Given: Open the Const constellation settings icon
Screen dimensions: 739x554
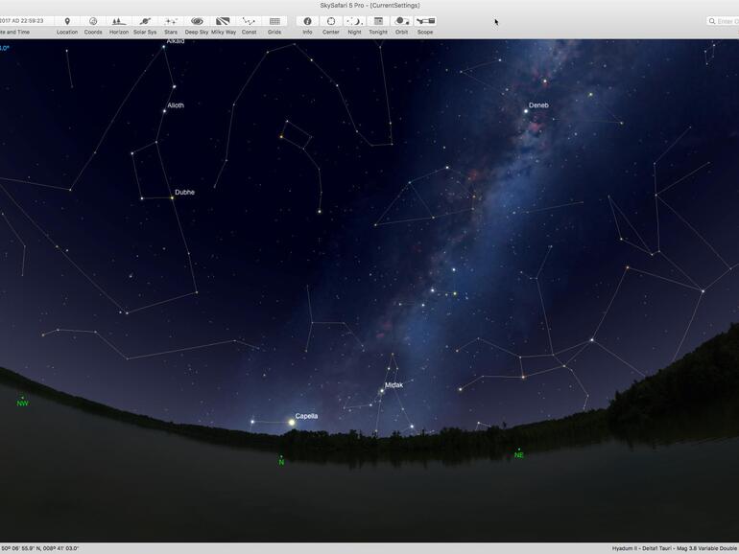Looking at the screenshot, I should pos(249,21).
